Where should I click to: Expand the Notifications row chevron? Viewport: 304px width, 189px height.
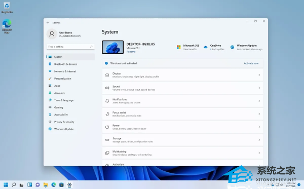tap(259, 101)
